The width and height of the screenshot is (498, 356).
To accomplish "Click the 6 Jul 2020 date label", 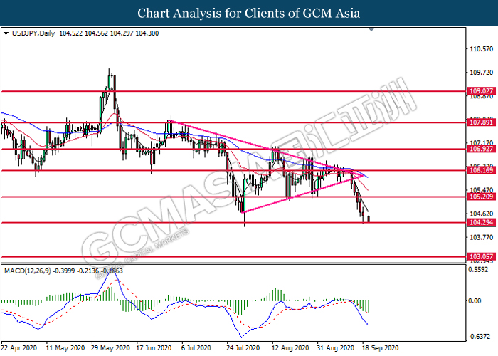I will [x=196, y=348].
